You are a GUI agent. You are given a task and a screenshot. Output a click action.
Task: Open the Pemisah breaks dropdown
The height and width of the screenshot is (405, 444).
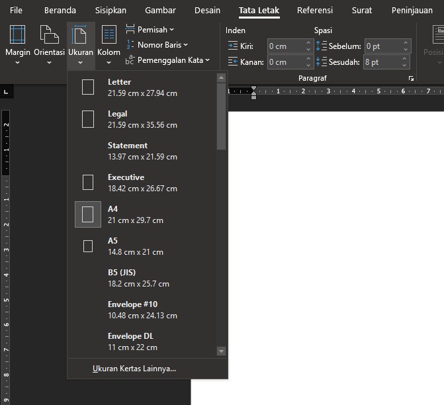tap(150, 30)
